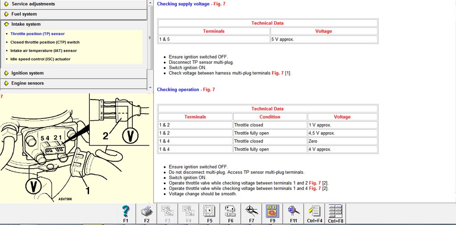Expand the Ignition system section
Viewport: 456px width, 225px height.
click(27, 73)
